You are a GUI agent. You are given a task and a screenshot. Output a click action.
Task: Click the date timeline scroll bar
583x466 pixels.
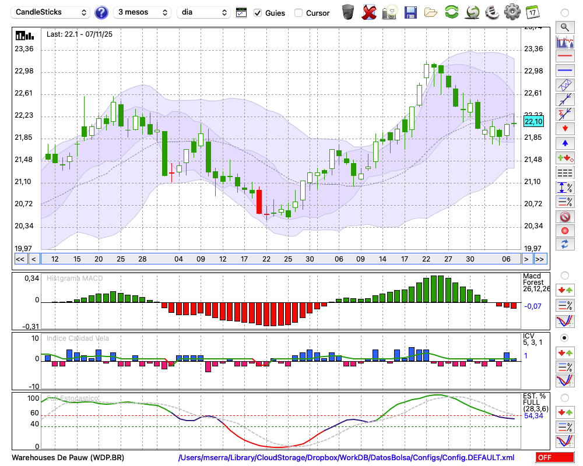[x=280, y=259]
